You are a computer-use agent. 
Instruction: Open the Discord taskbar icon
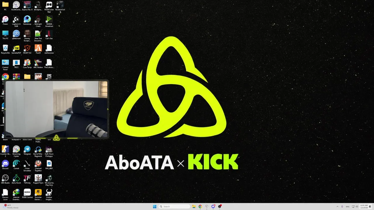(213, 206)
